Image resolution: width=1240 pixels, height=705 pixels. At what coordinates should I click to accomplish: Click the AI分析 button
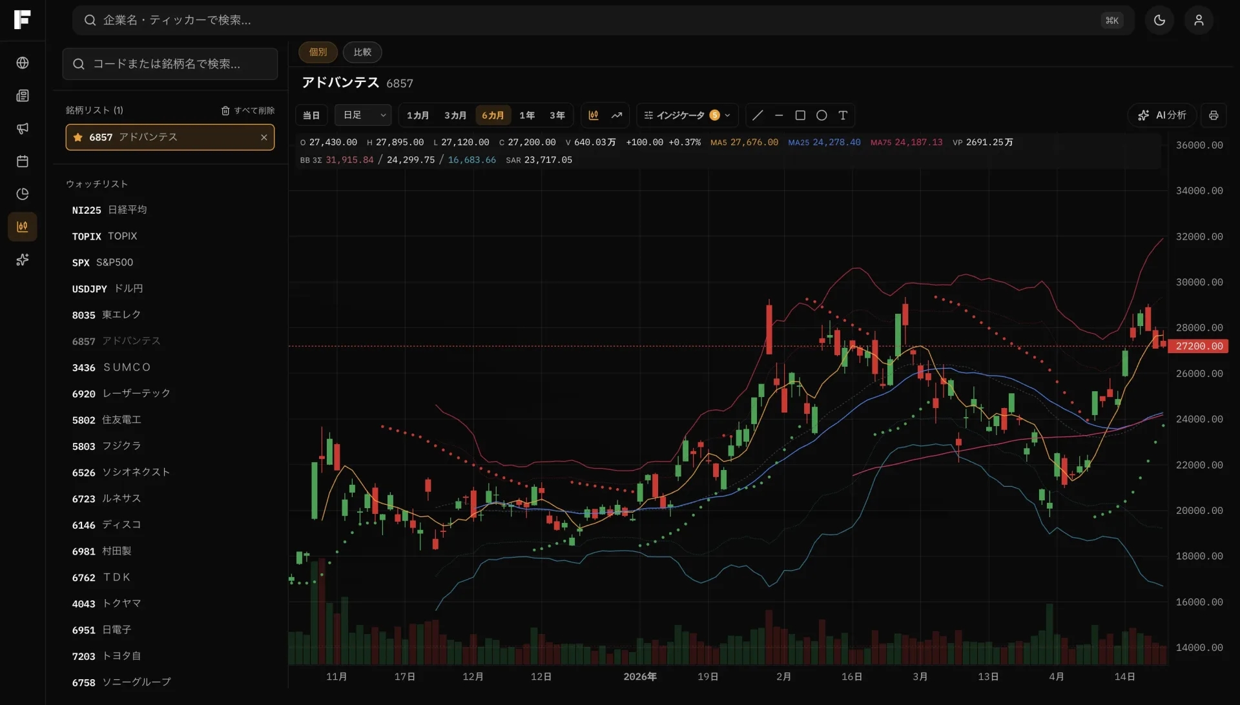1162,116
